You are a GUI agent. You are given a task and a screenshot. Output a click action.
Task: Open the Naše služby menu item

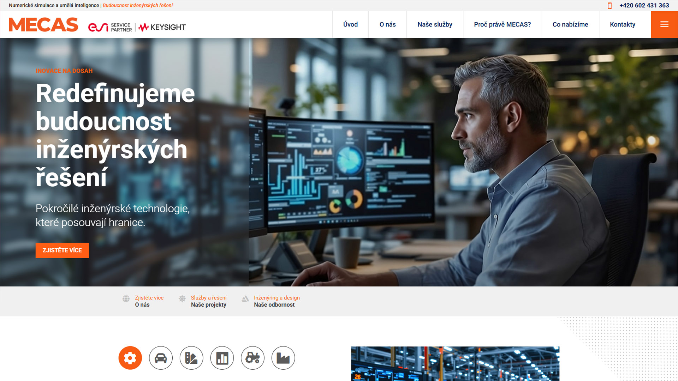[x=435, y=24]
